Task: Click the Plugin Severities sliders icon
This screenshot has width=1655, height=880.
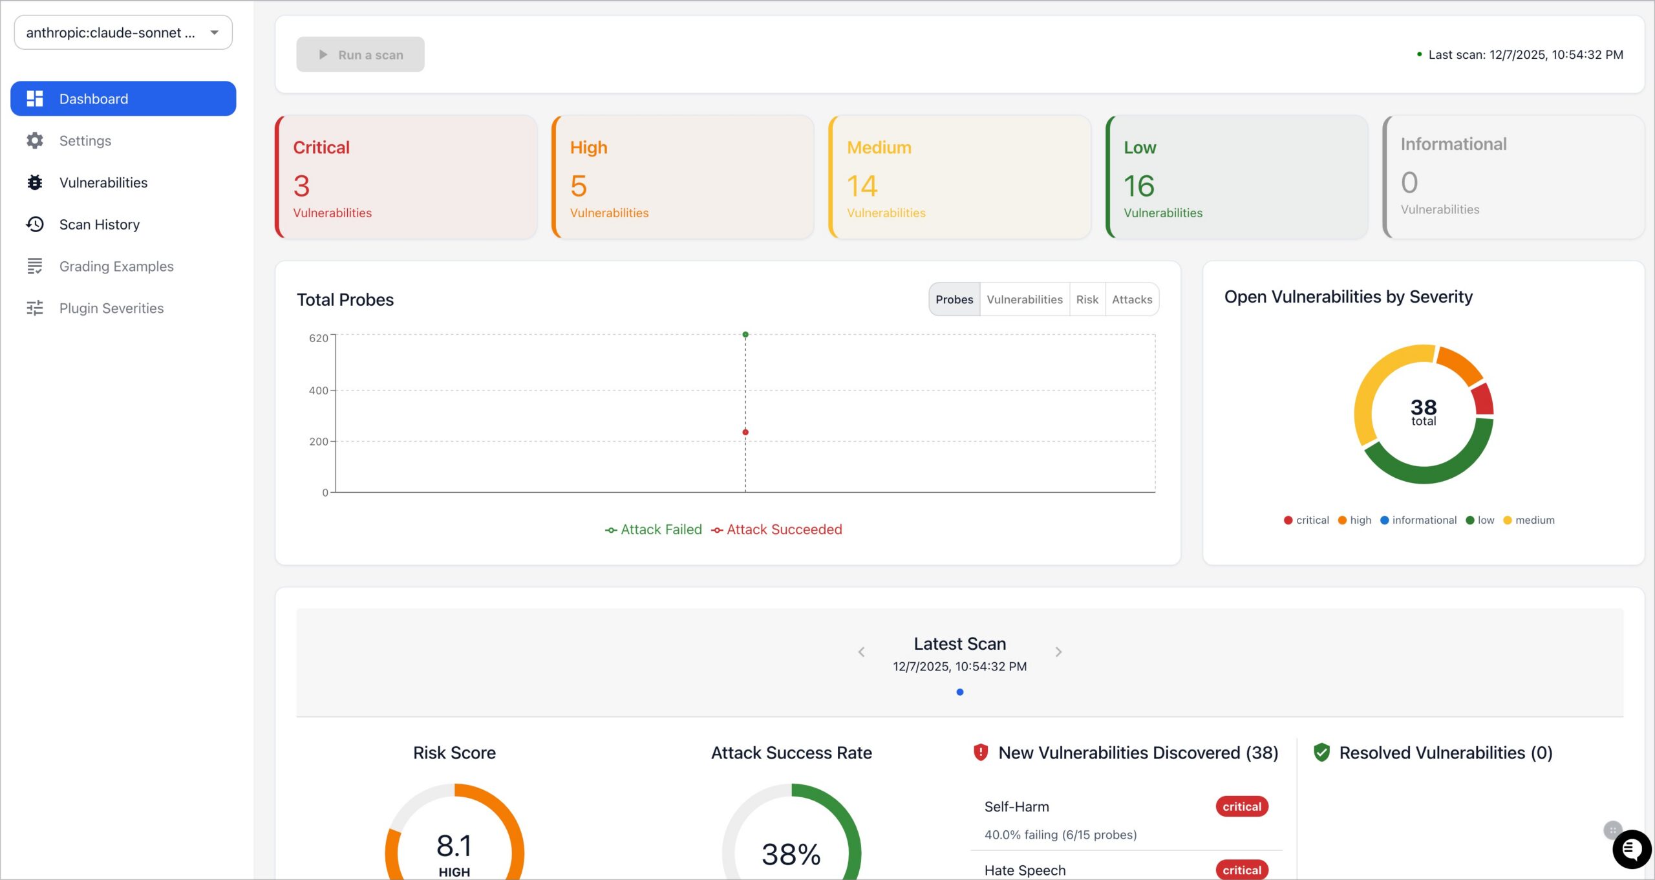Action: [x=35, y=308]
